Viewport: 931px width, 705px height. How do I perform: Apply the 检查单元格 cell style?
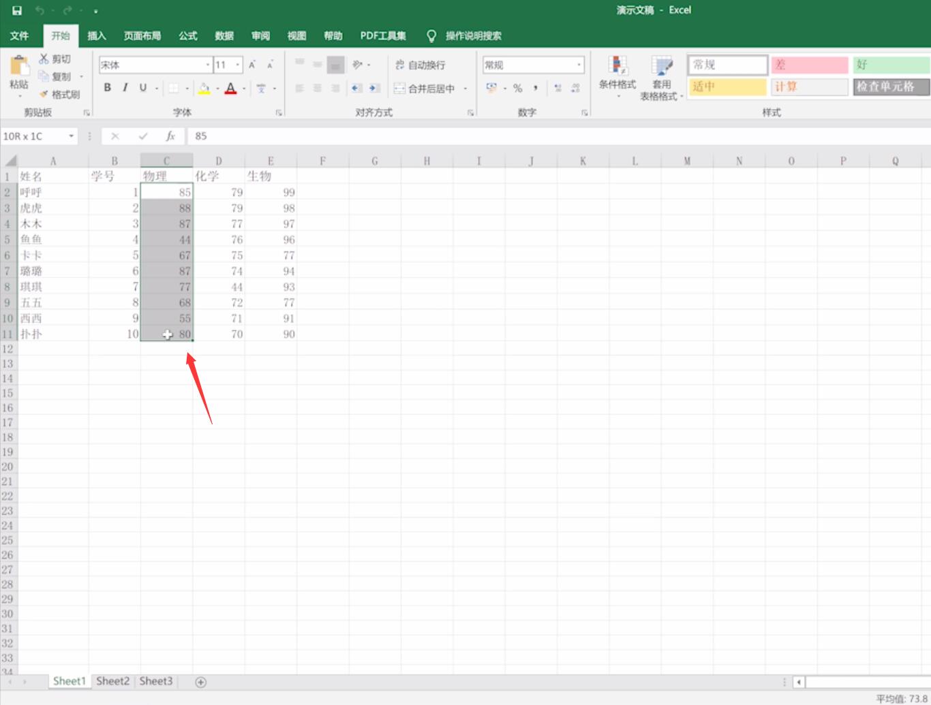891,87
